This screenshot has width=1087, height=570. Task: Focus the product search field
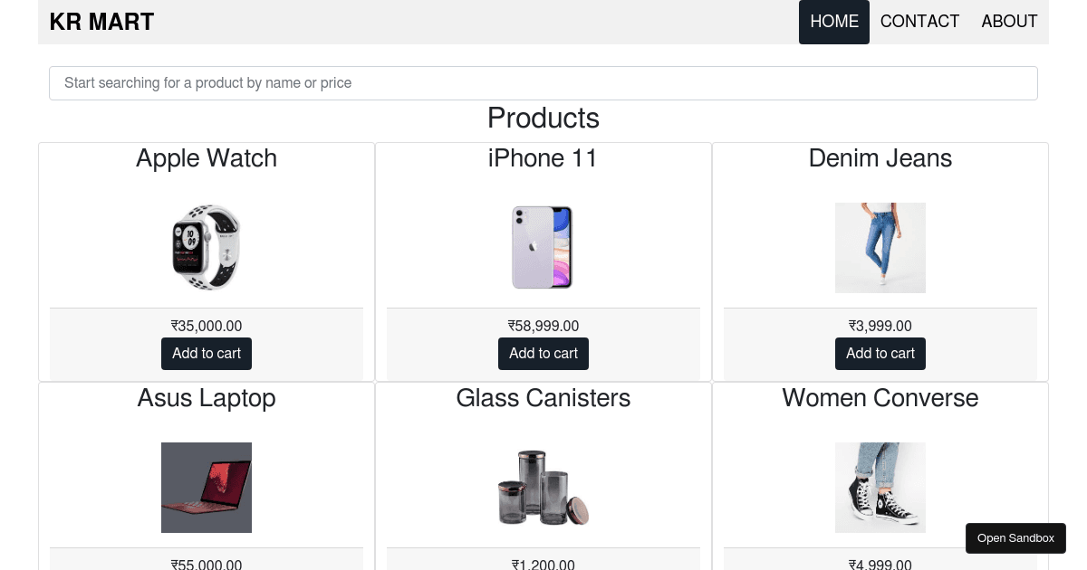[543, 83]
